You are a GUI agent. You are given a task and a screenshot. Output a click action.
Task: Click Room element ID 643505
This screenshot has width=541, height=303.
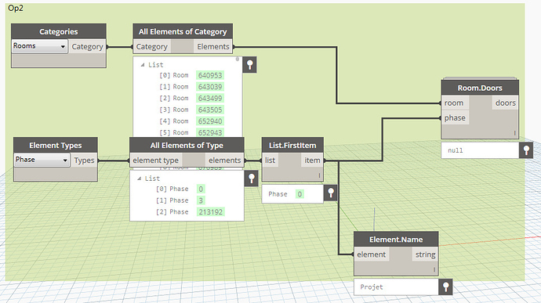click(210, 110)
